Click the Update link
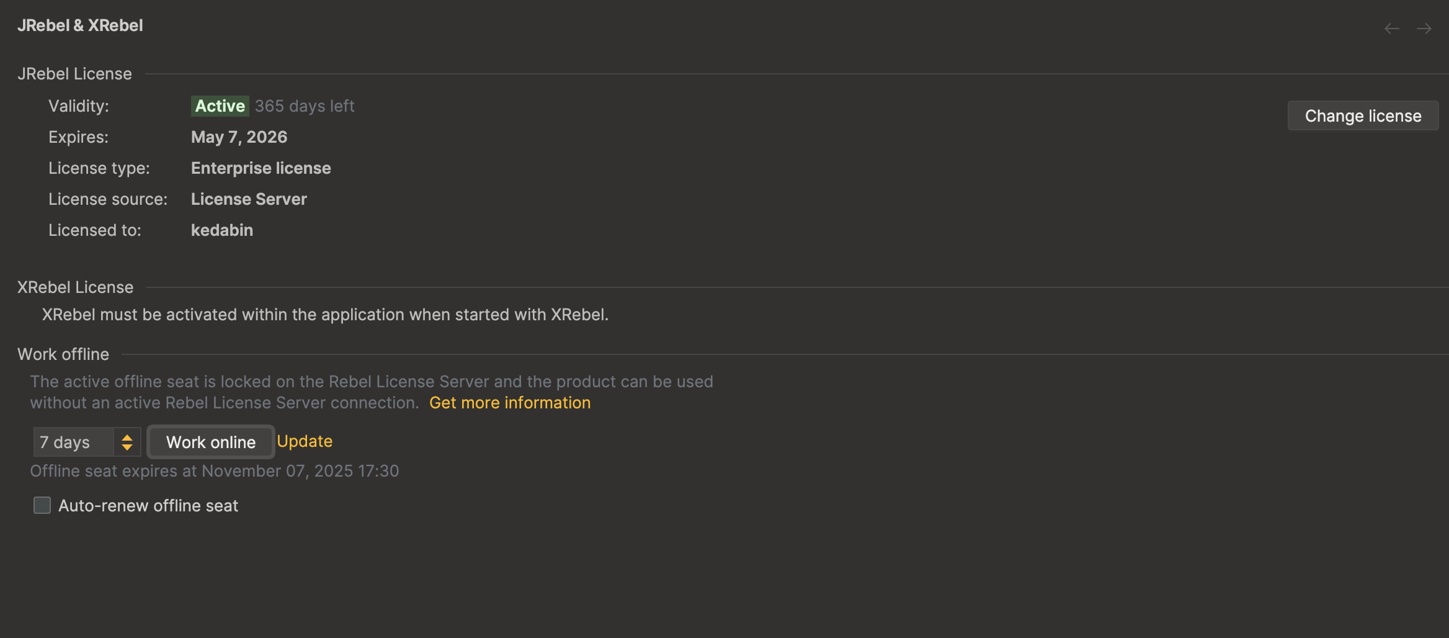Viewport: 1449px width, 638px height. click(x=305, y=441)
